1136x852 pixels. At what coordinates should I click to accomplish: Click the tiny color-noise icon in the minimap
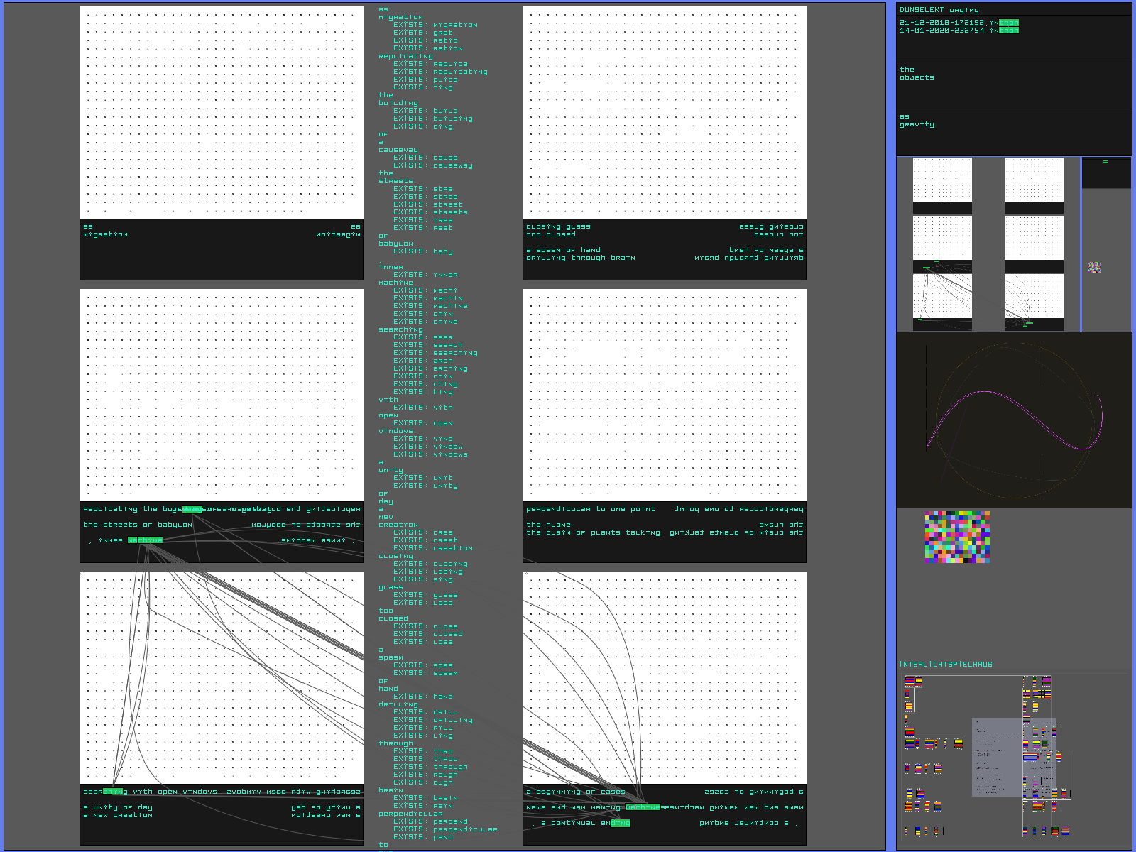pyautogui.click(x=1094, y=268)
